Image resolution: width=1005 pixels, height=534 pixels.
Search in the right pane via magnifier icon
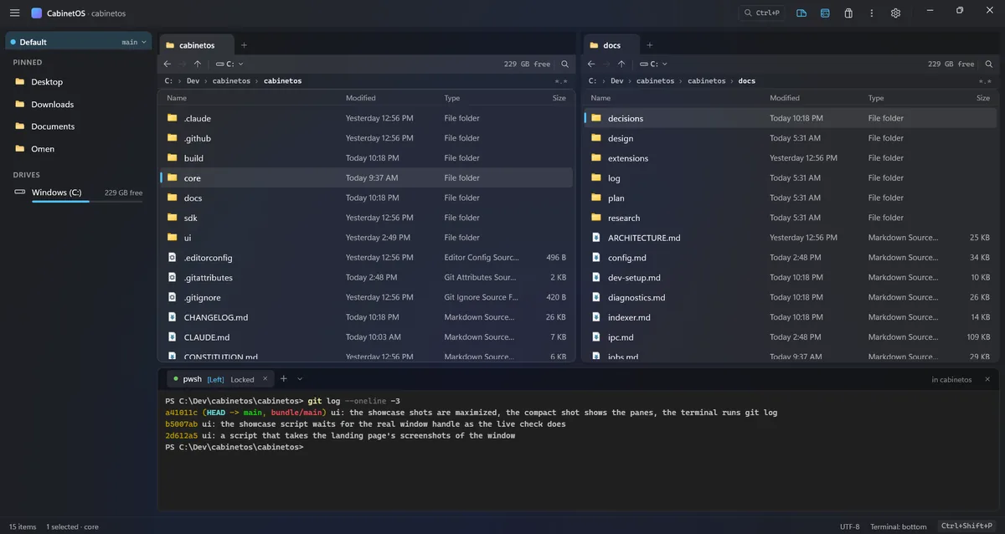(x=989, y=64)
